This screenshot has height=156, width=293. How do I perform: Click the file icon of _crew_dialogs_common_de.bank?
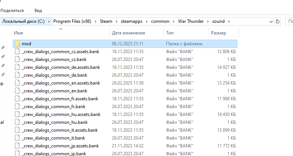coord(17,75)
